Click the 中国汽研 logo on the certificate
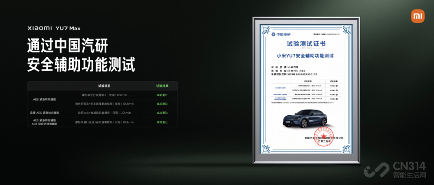 point(281,34)
